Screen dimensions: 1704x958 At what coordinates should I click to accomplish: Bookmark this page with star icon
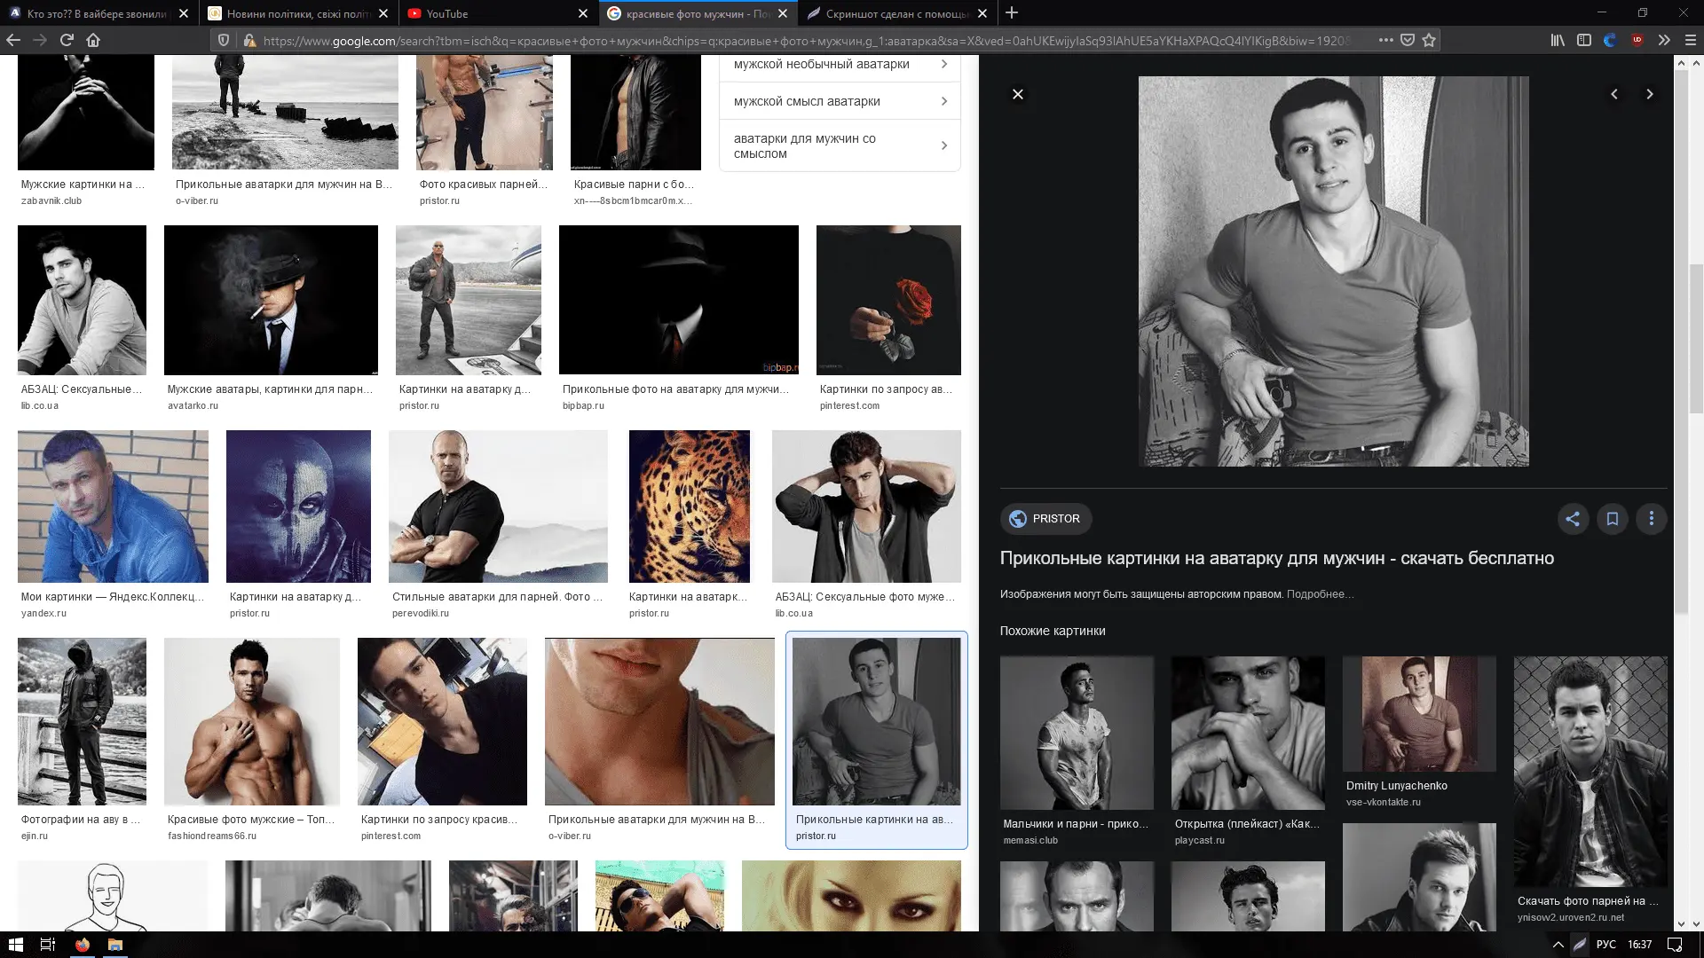(x=1429, y=40)
